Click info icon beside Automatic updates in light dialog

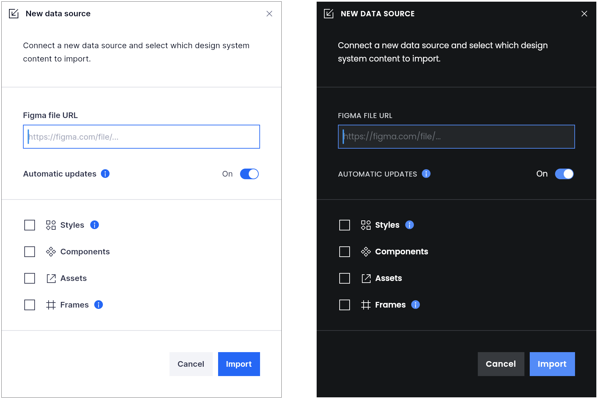click(x=105, y=174)
